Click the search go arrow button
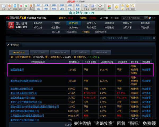 [x=146, y=18]
